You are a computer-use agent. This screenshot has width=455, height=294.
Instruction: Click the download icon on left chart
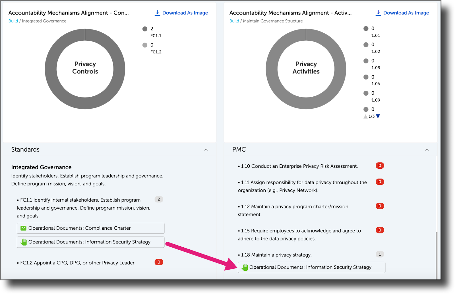tap(158, 13)
